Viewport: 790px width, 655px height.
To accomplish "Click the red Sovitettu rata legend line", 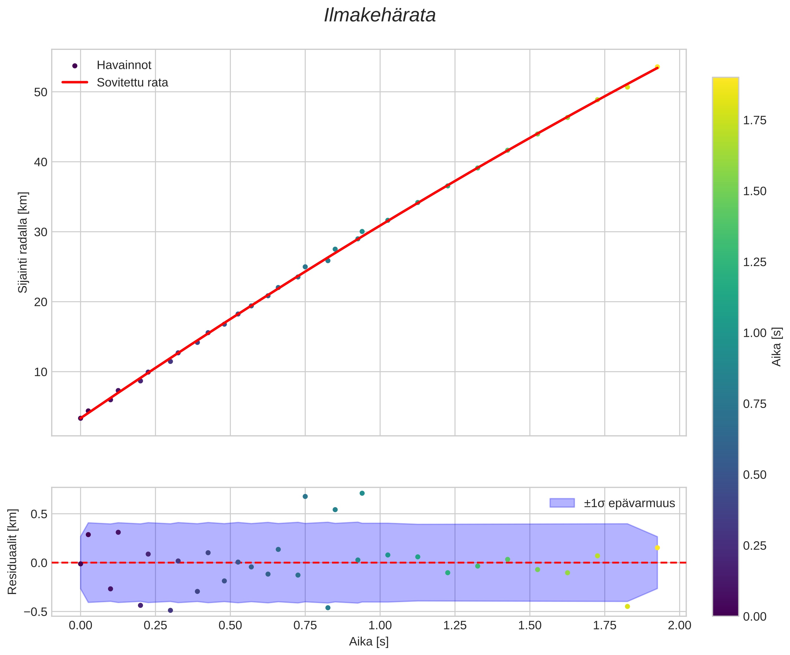I will [x=75, y=82].
